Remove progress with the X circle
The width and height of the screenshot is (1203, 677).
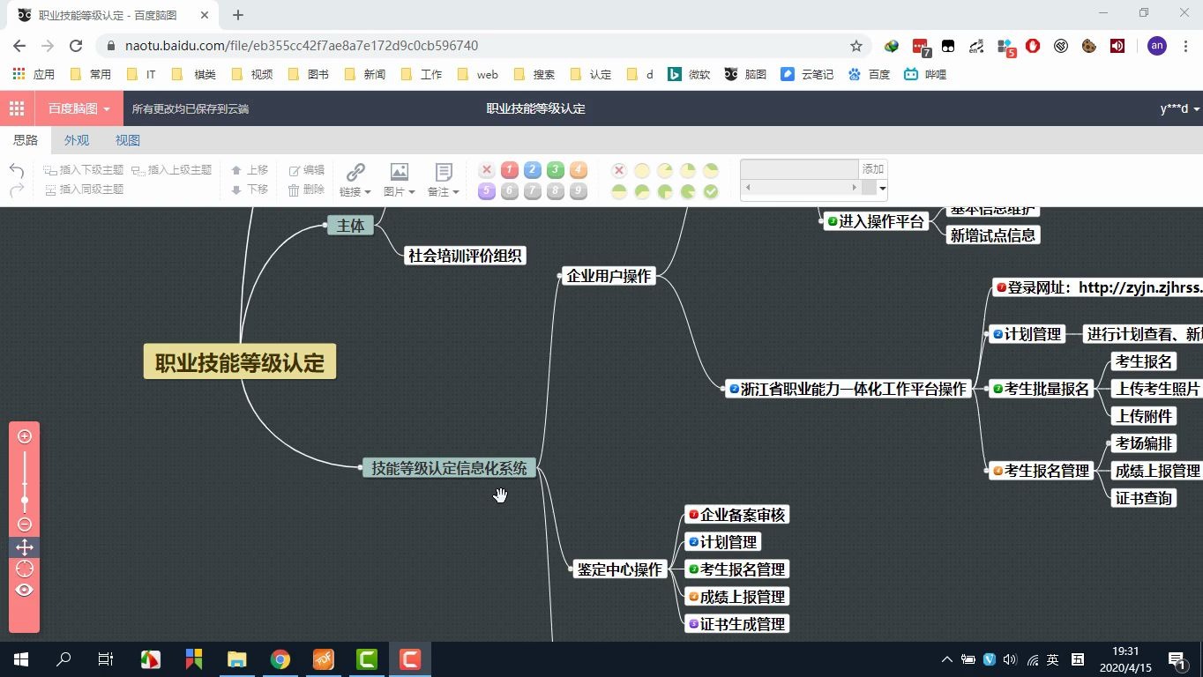619,170
